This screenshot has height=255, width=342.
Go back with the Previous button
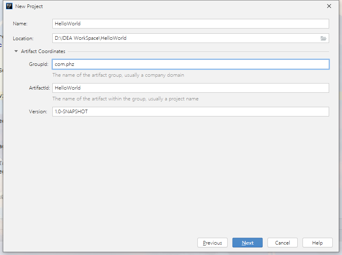tap(212, 243)
